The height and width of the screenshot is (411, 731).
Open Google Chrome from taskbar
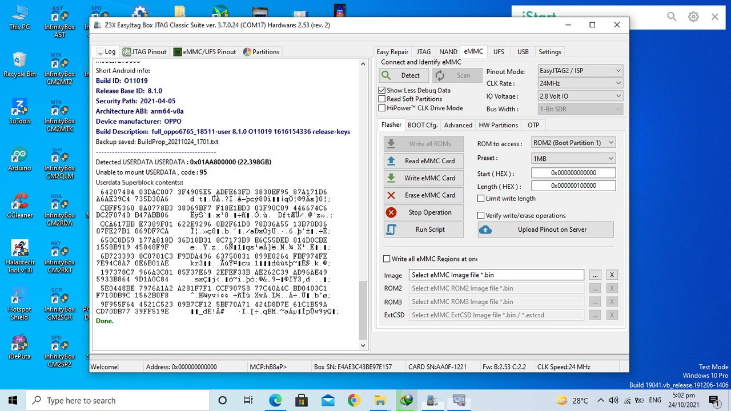pyautogui.click(x=354, y=400)
